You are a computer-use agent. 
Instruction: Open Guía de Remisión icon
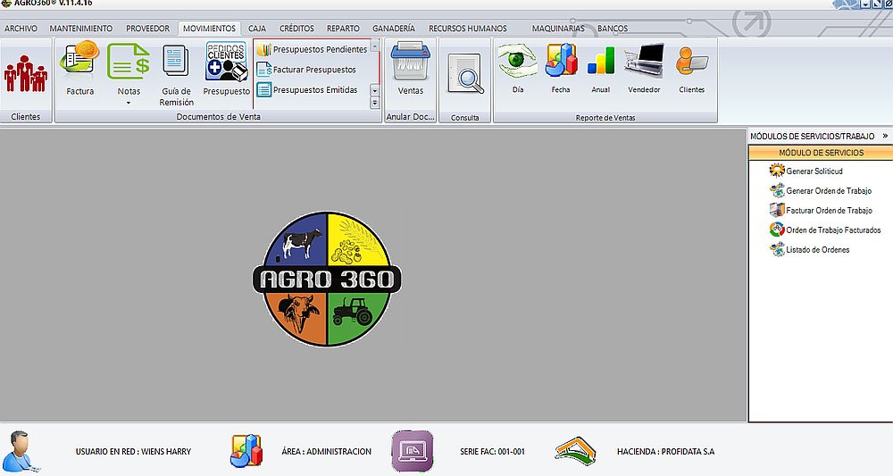(176, 61)
